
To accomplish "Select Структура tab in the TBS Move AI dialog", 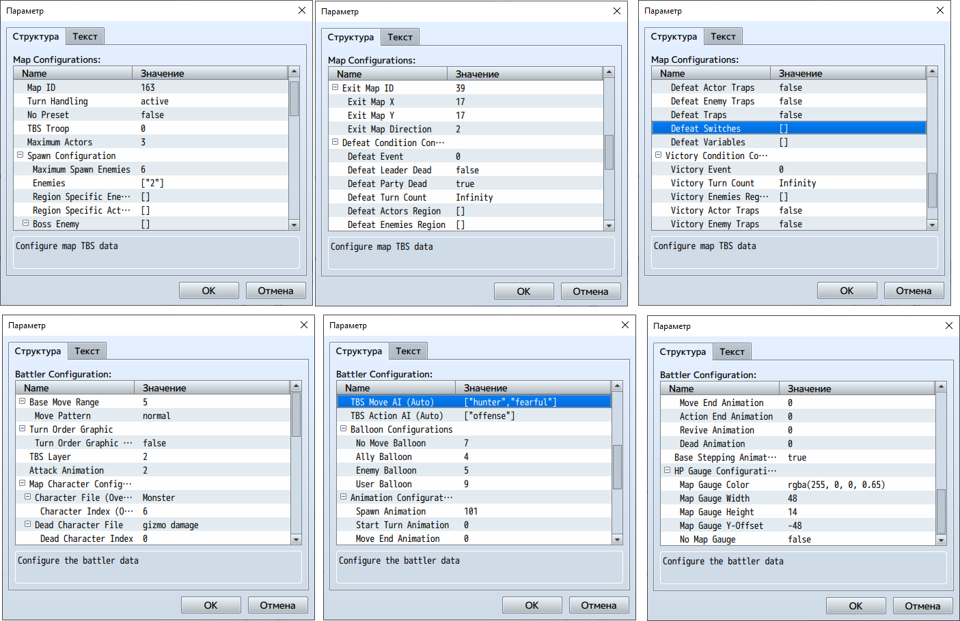I will (x=359, y=351).
